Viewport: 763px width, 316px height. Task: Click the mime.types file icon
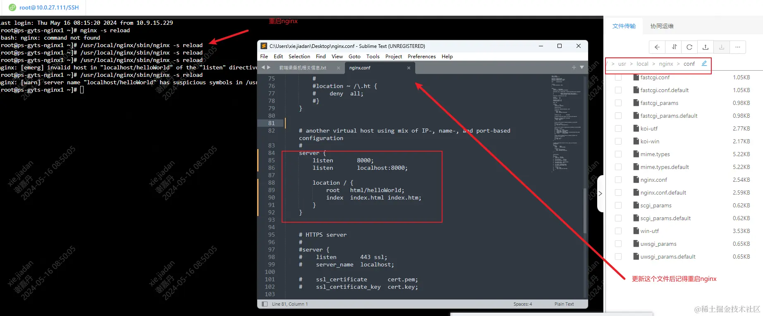point(636,154)
